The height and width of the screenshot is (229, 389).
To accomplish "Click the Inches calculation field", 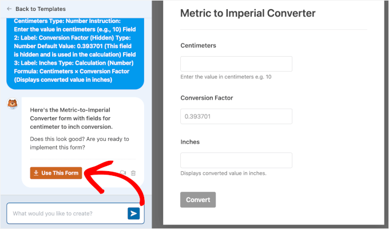I will 236,160.
